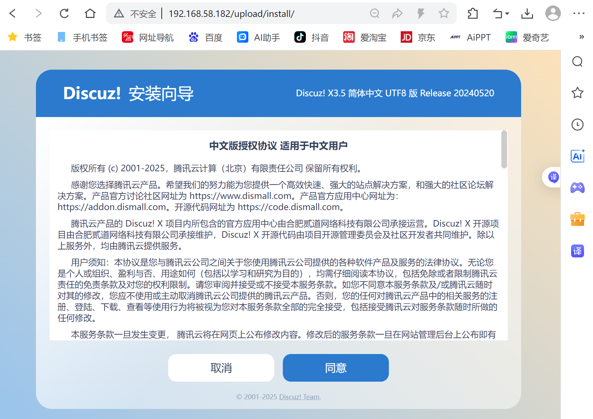Click the floating translate bubble icon
The width and height of the screenshot is (593, 419).
pos(553,177)
